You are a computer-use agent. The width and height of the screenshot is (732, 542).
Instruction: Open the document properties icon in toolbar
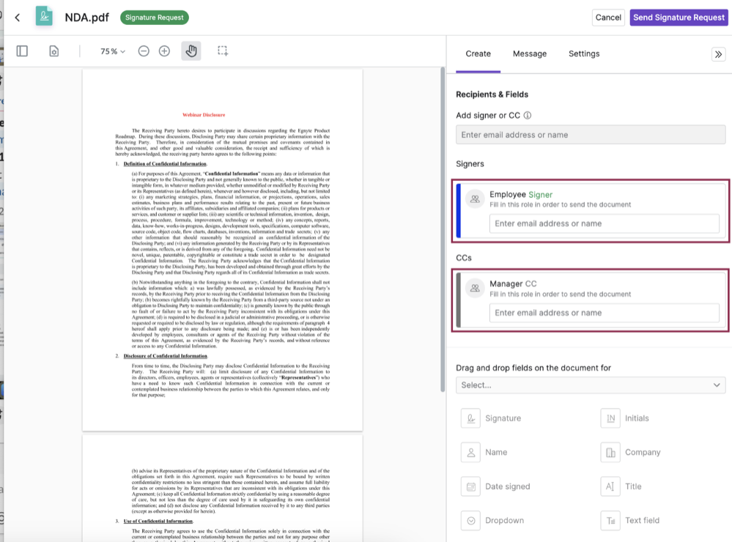pos(54,51)
